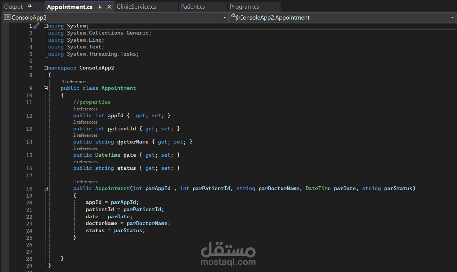Image resolution: width=457 pixels, height=272 pixels.
Task: Collapse the using directives block
Action: 46,26
